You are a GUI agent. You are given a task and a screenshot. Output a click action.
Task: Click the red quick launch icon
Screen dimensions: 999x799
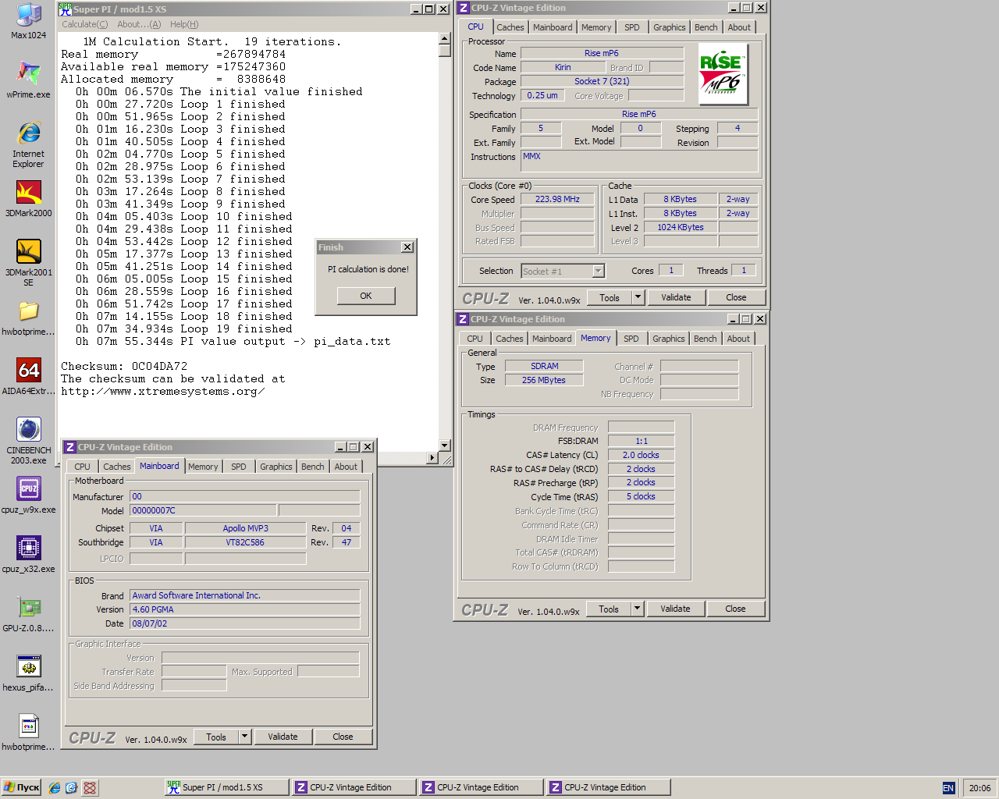(90, 788)
